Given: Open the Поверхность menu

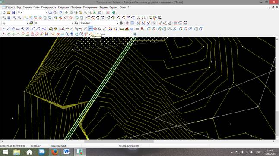Looking at the screenshot, I should pyautogui.click(x=48, y=7).
